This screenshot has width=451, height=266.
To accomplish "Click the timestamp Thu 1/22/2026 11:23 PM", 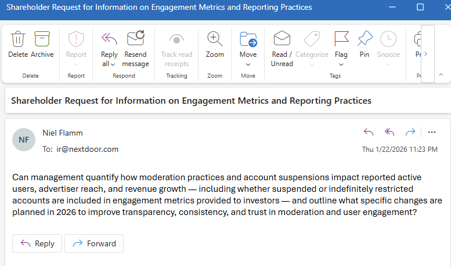I will 400,150.
